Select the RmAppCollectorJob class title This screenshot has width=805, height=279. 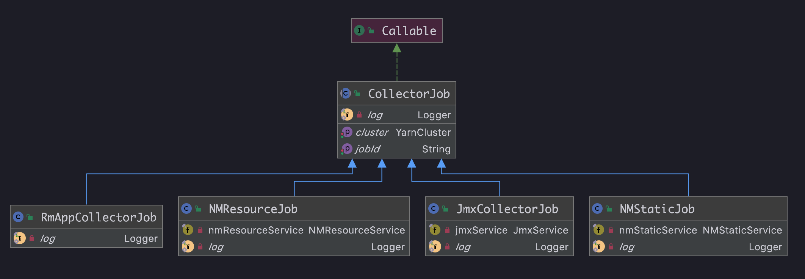[x=99, y=217]
